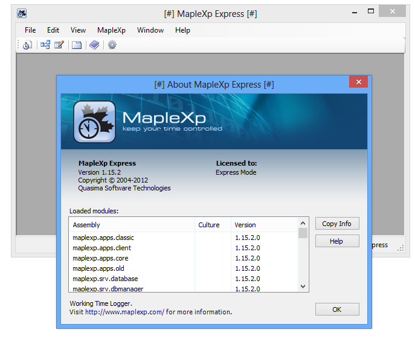Follow the http://www.maplexp.com/ link
Screen dimensions: 415x353
tap(124, 312)
